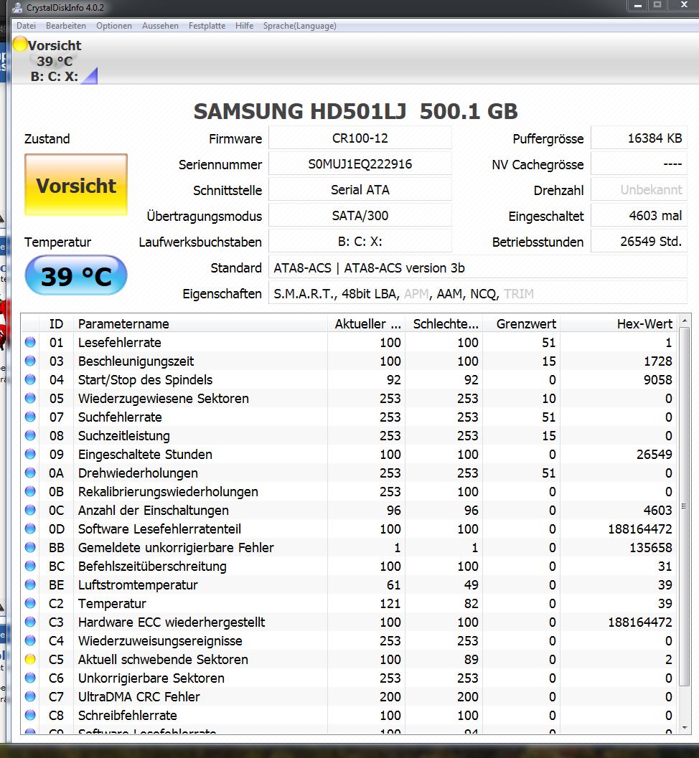Image resolution: width=699 pixels, height=758 pixels.
Task: Click the hex value 135658
Action: coord(651,548)
